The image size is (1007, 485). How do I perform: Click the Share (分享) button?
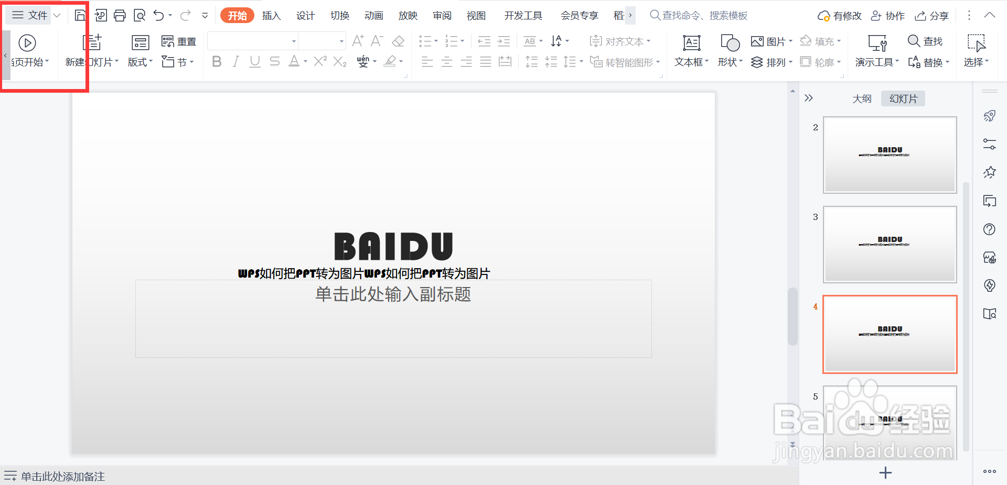[932, 16]
